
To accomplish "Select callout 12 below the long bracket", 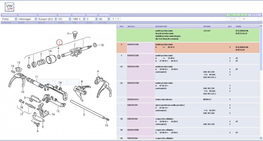I will (58, 111).
